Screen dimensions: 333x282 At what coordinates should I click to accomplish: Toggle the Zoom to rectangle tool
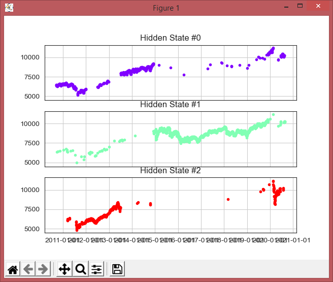coord(81,269)
